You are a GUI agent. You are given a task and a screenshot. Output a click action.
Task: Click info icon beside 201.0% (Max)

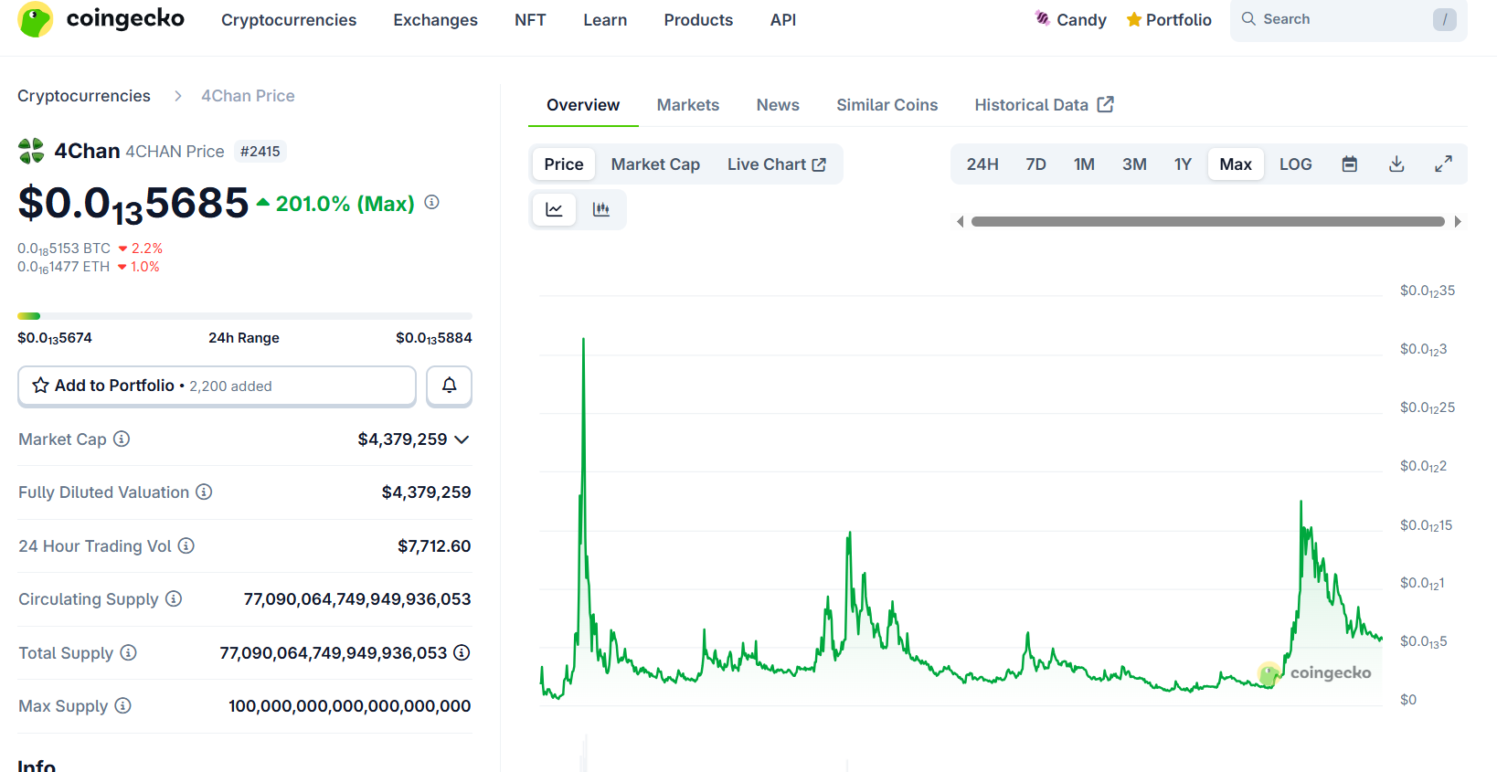point(432,202)
